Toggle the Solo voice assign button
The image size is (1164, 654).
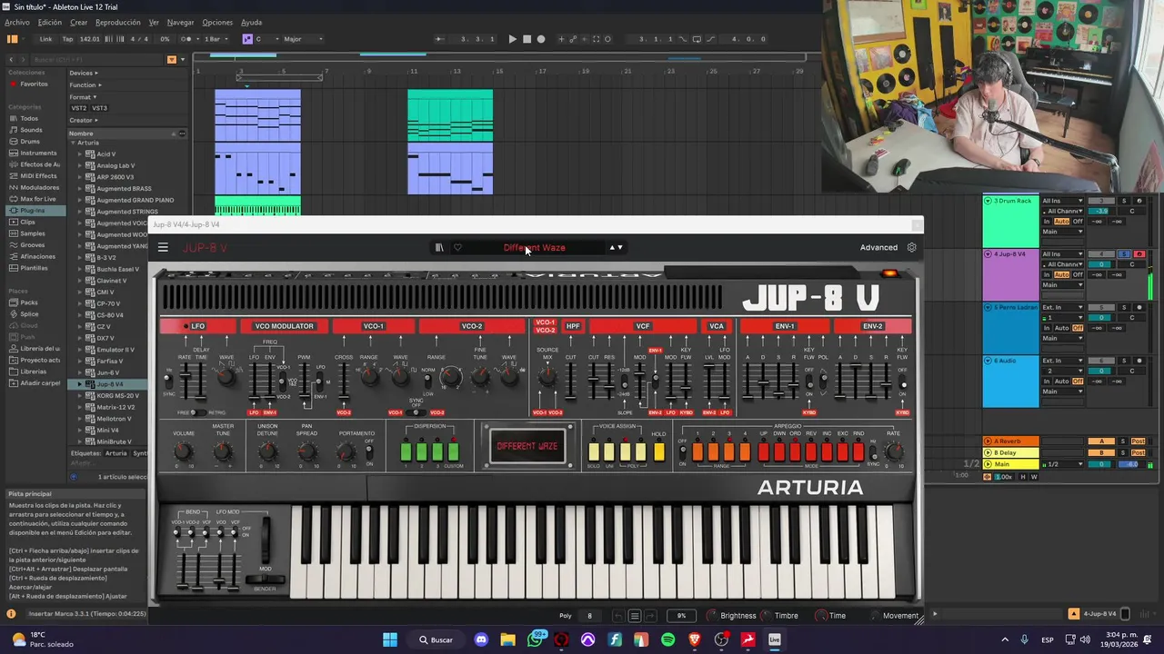[594, 451]
